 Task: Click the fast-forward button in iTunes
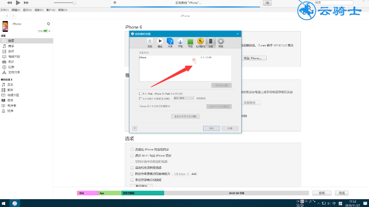(26, 3)
